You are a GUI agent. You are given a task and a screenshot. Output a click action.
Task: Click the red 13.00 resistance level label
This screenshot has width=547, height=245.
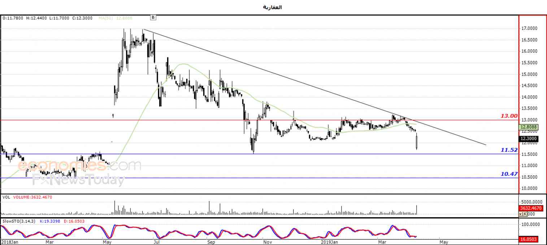click(509, 116)
